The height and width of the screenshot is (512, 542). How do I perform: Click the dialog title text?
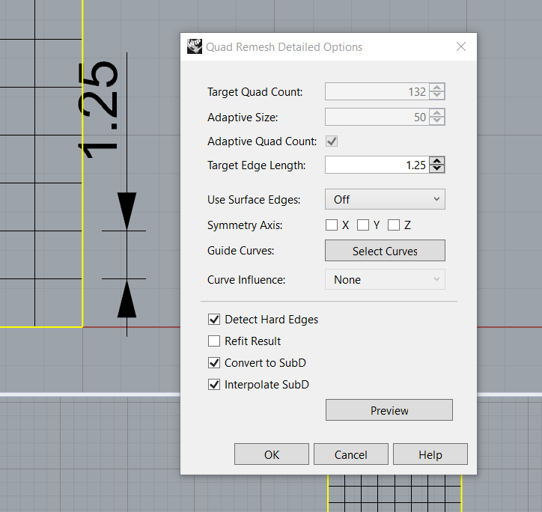pos(284,46)
